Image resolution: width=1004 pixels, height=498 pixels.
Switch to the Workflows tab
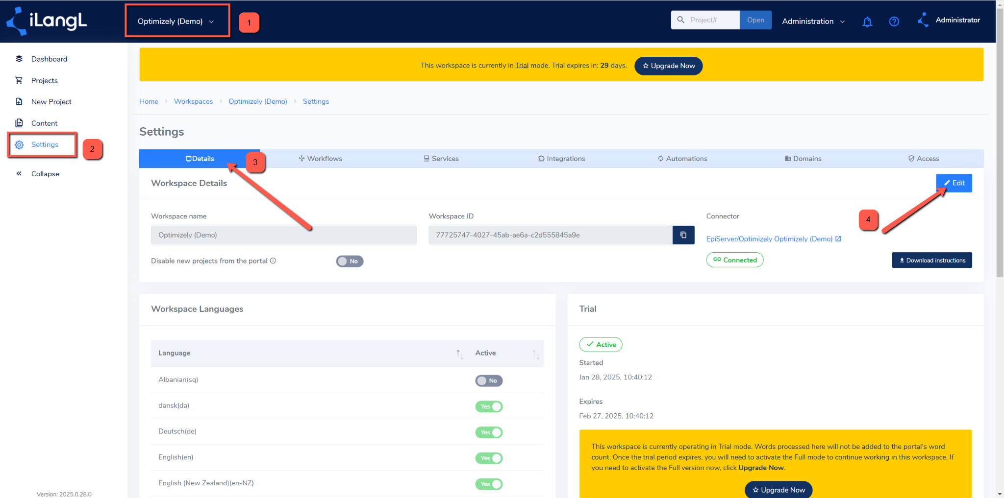(320, 159)
